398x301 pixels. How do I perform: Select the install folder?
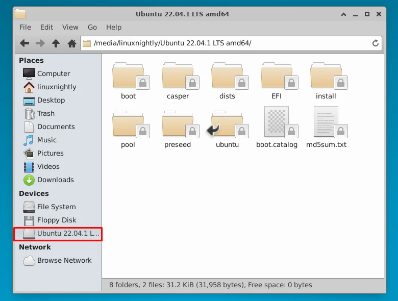(x=329, y=81)
